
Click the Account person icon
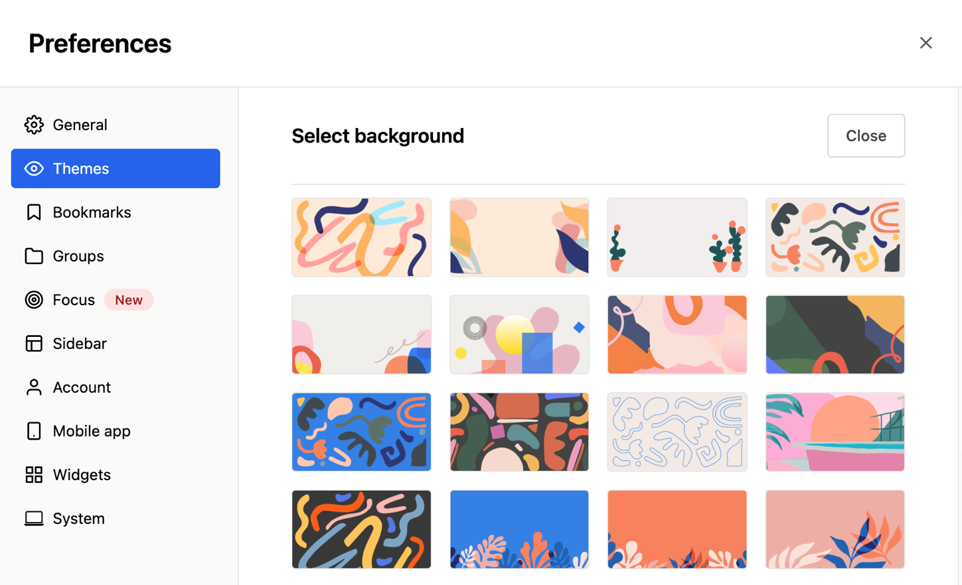pos(33,387)
